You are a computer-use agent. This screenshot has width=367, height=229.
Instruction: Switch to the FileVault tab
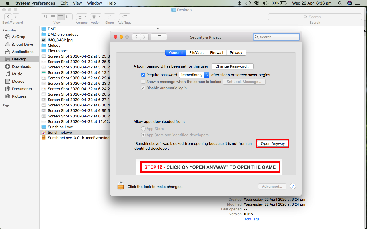click(196, 52)
